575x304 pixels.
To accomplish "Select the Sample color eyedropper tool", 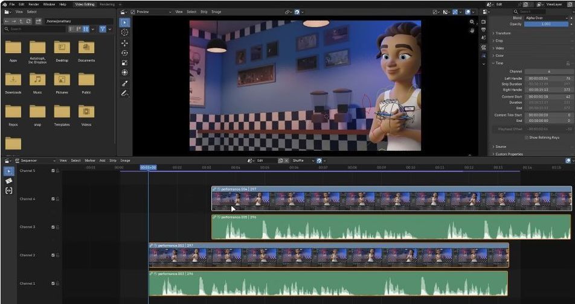I will pos(124,83).
